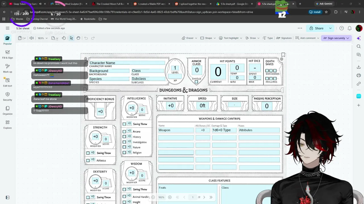The width and height of the screenshot is (364, 204).
Task: Click the Character Name field
Action: click(x=127, y=63)
